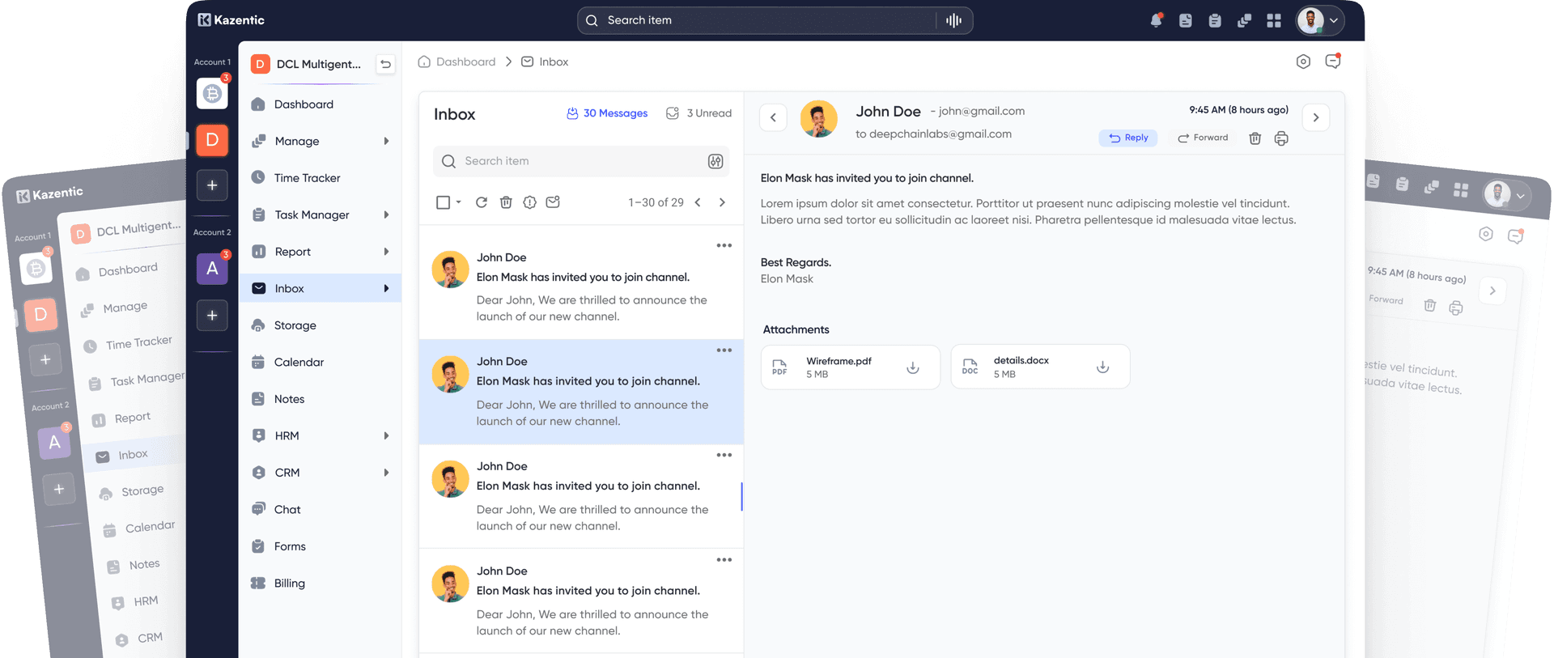The width and height of the screenshot is (1554, 658).
Task: Open the filter icon in inbox search
Action: 715,161
